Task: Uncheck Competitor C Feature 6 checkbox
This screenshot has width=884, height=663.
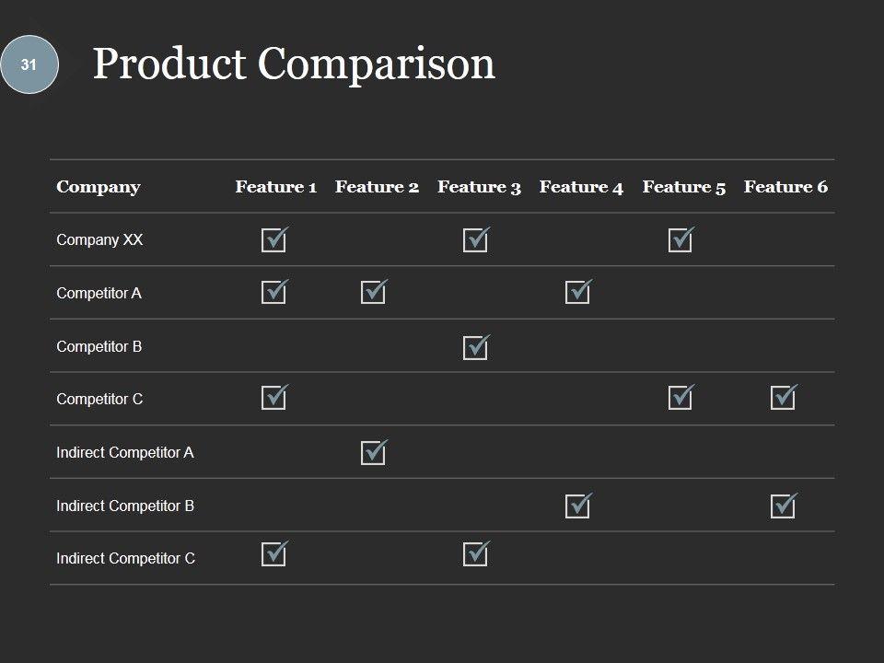Action: click(x=783, y=398)
